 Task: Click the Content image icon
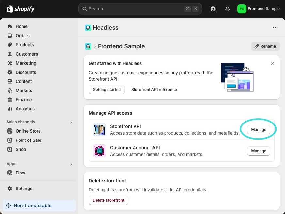pyautogui.click(x=10, y=81)
